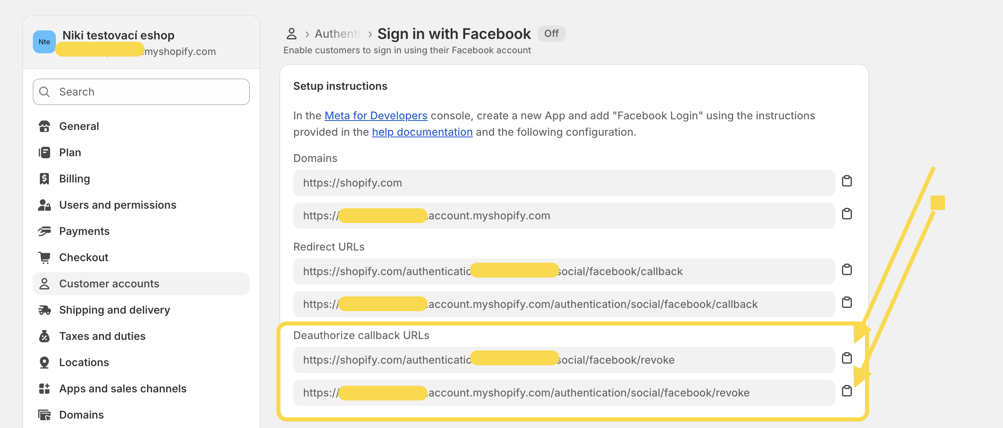Click the Nte store avatar
Screen dimensions: 1003x428
click(x=44, y=41)
